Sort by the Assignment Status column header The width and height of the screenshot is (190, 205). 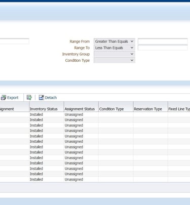pyautogui.click(x=81, y=107)
